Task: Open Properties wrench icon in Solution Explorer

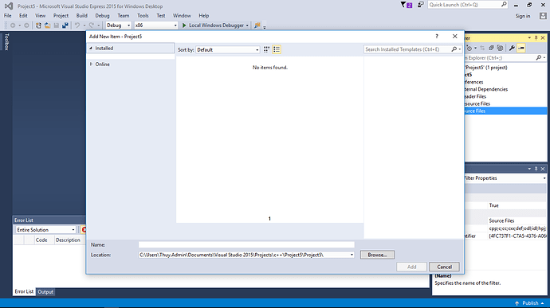Action: click(512, 48)
